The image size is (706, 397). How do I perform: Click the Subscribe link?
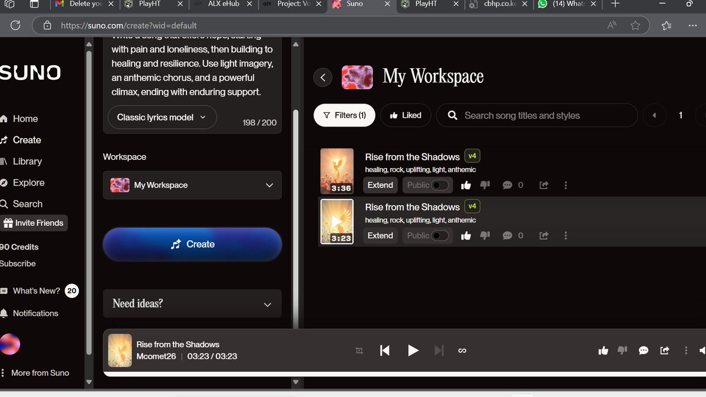(x=18, y=263)
